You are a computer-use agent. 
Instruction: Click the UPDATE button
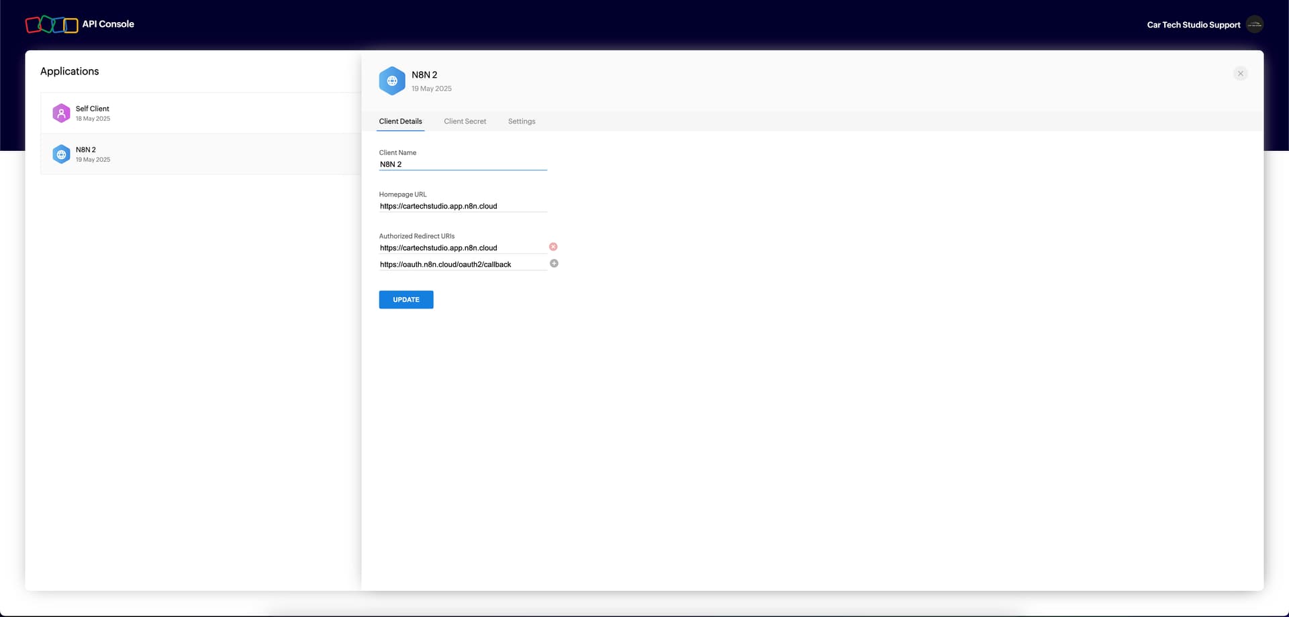[x=406, y=300]
